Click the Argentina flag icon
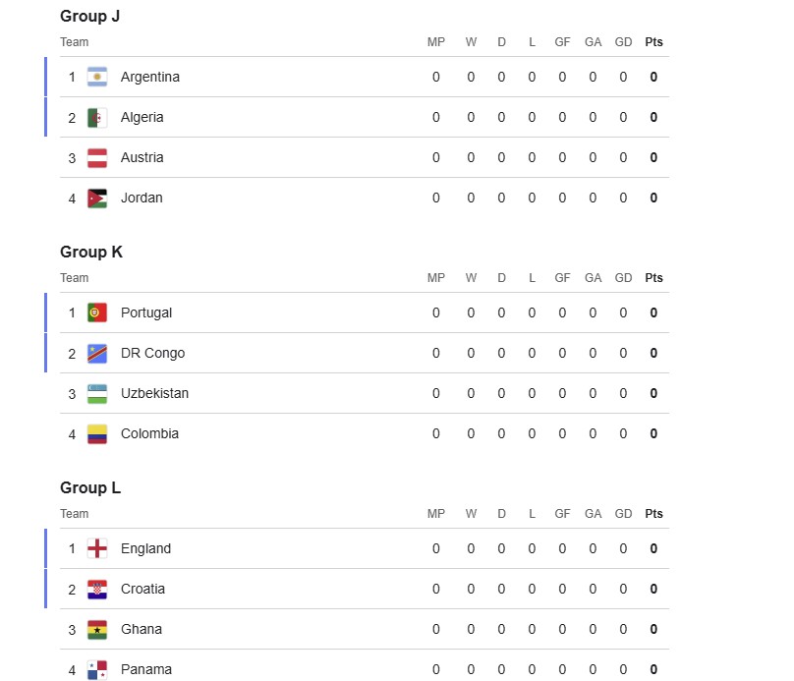 (96, 77)
